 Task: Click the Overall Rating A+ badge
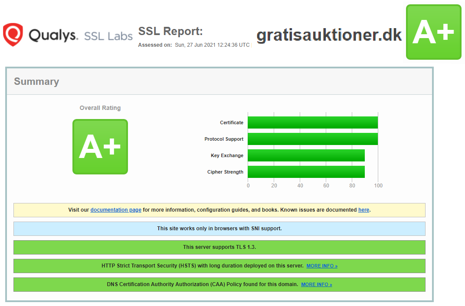100,147
